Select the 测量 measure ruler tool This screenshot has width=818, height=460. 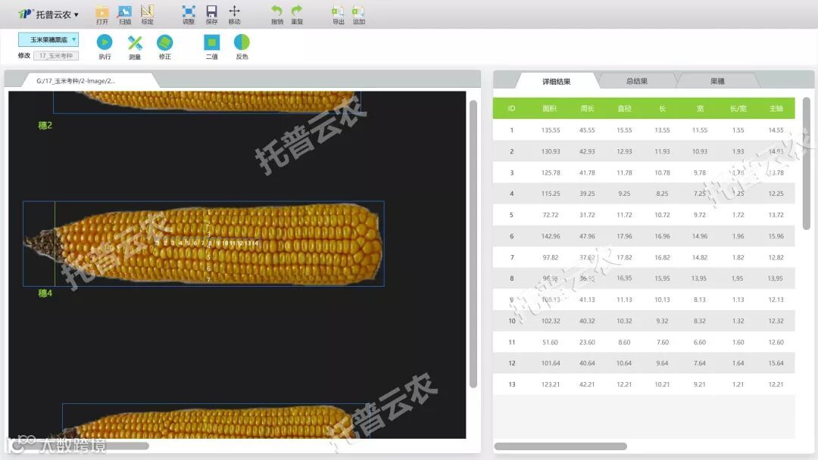pos(135,46)
